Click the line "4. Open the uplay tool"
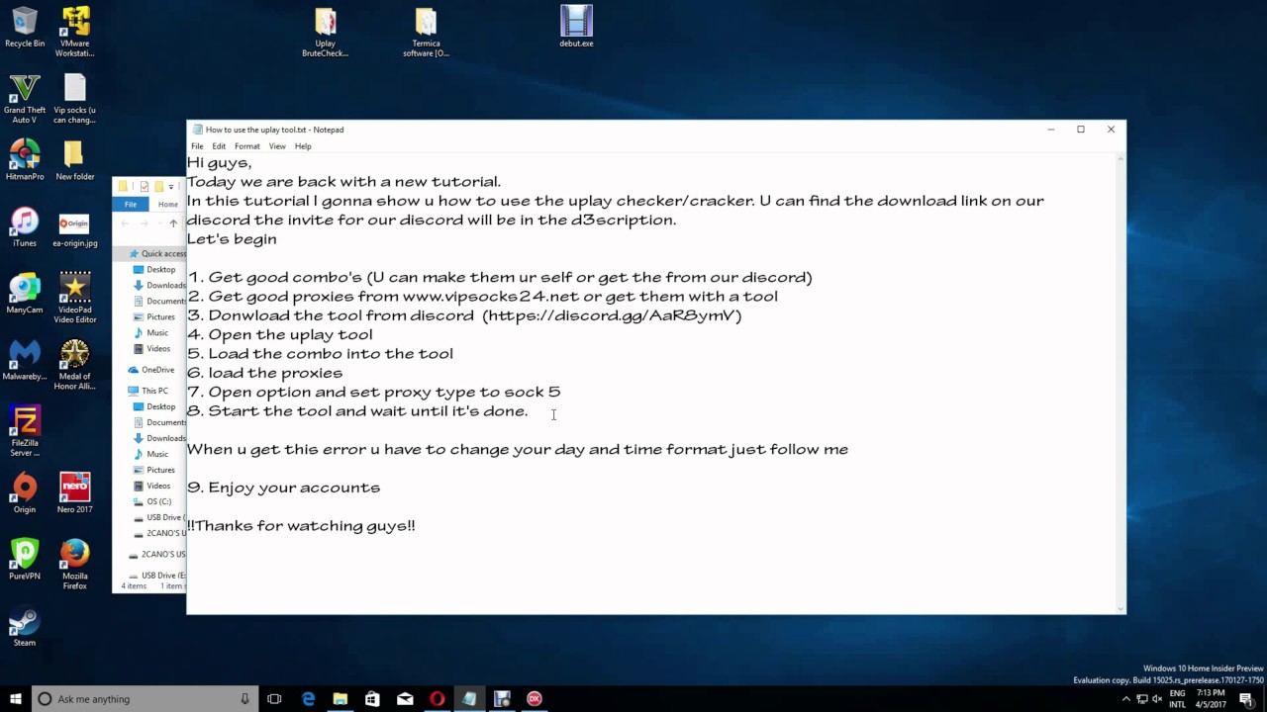 pyautogui.click(x=280, y=334)
